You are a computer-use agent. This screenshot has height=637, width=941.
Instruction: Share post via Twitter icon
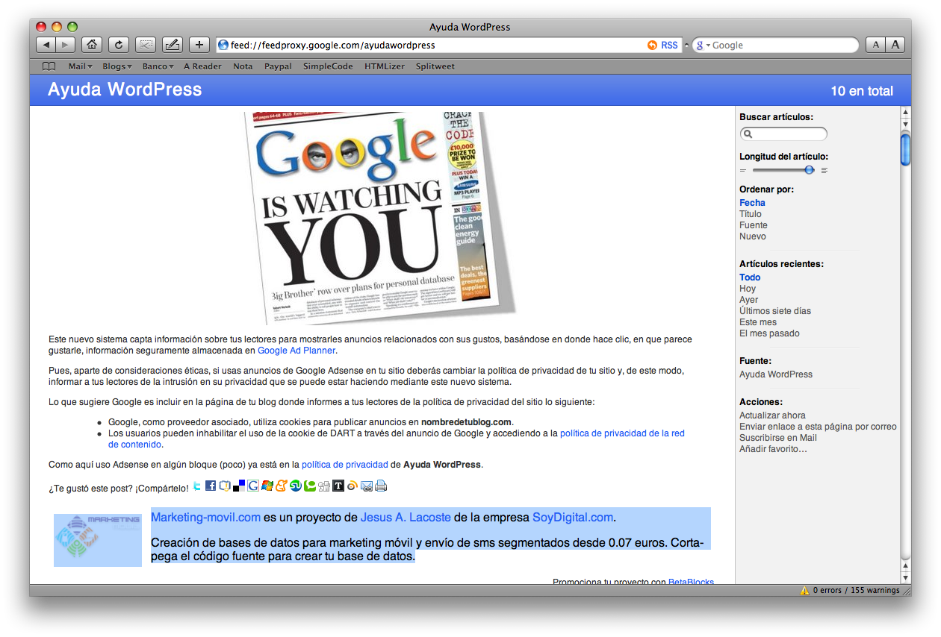click(x=197, y=486)
